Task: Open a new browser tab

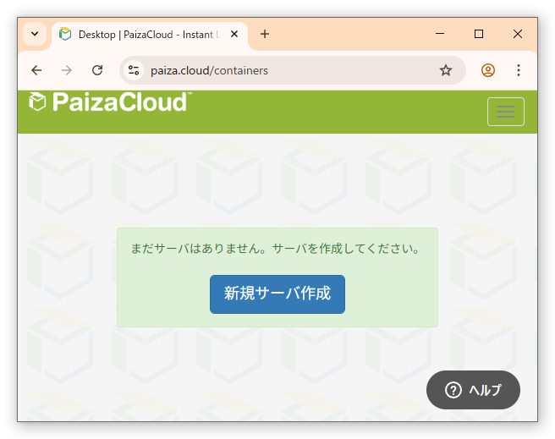Action: pos(265,34)
